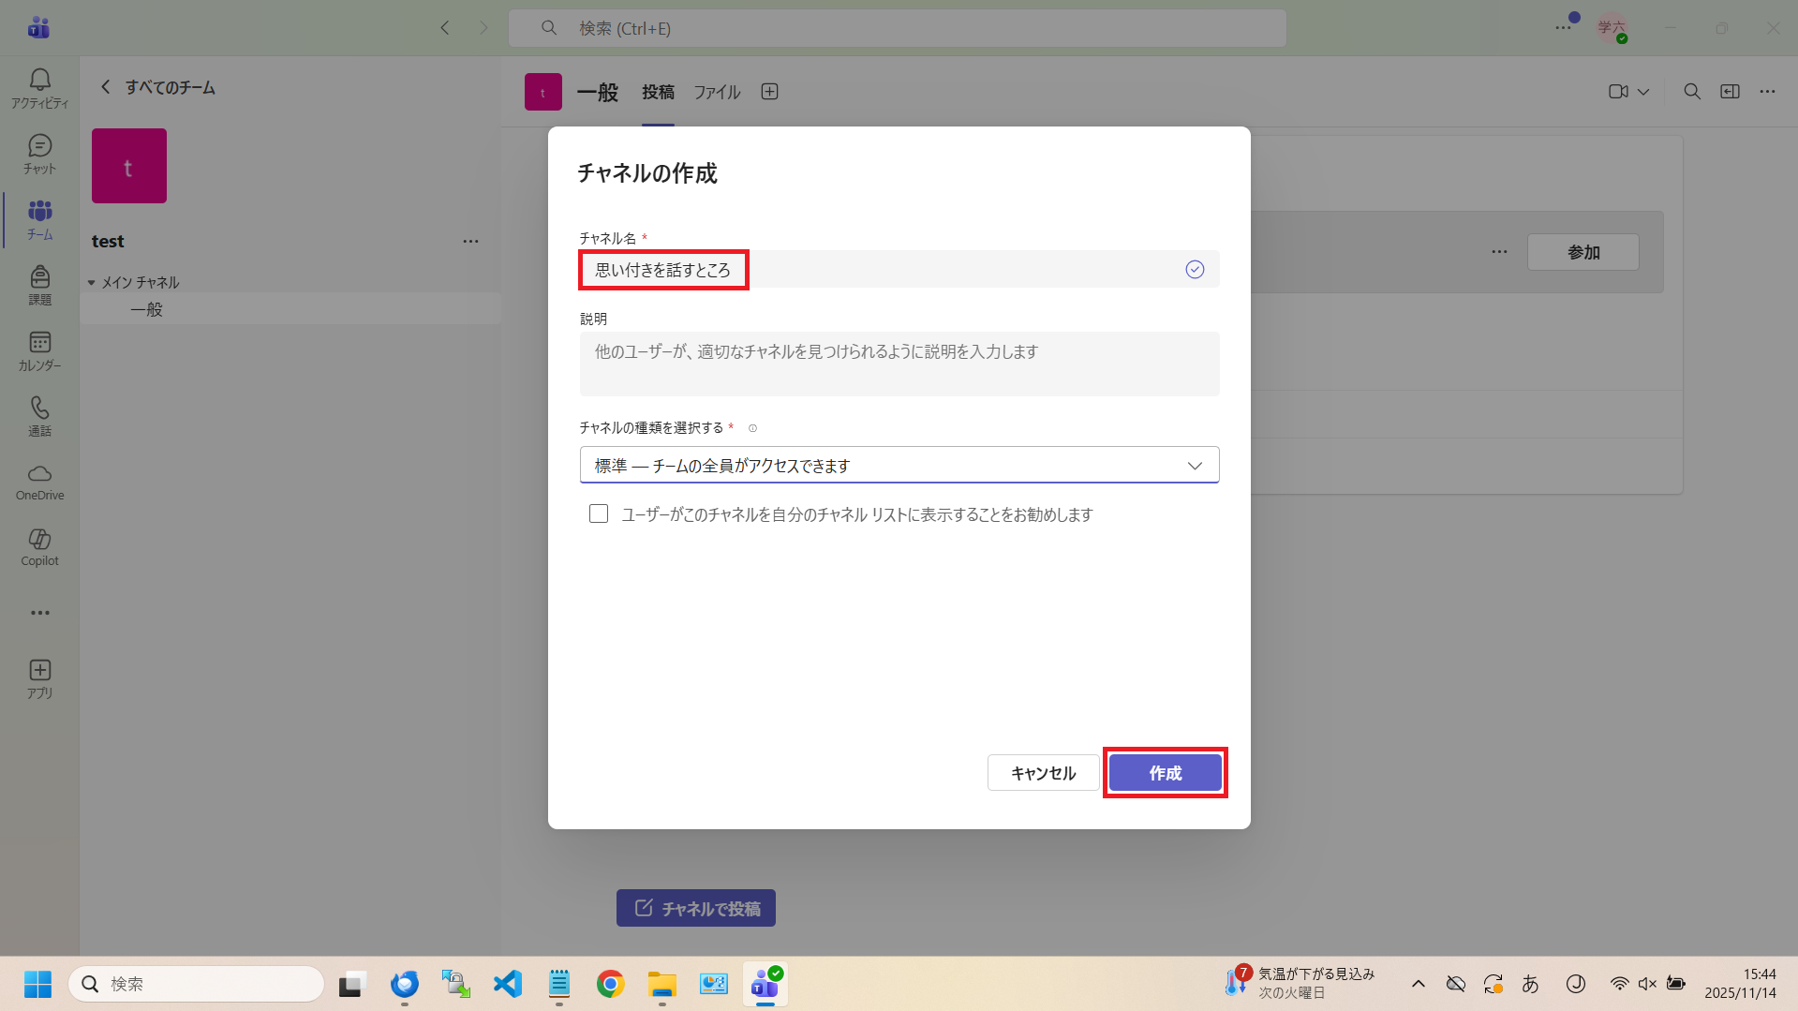The height and width of the screenshot is (1011, 1798).
Task: Open the Apps (アプリ) icon in sidebar
Action: [x=39, y=678]
